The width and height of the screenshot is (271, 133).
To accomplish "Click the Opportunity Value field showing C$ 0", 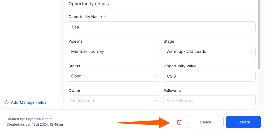I will pyautogui.click(x=209, y=76).
